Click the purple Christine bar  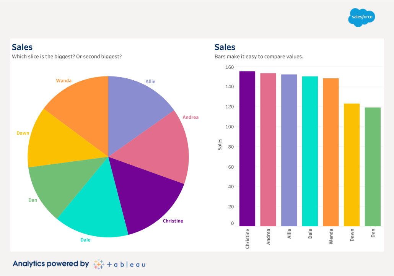[x=247, y=149]
